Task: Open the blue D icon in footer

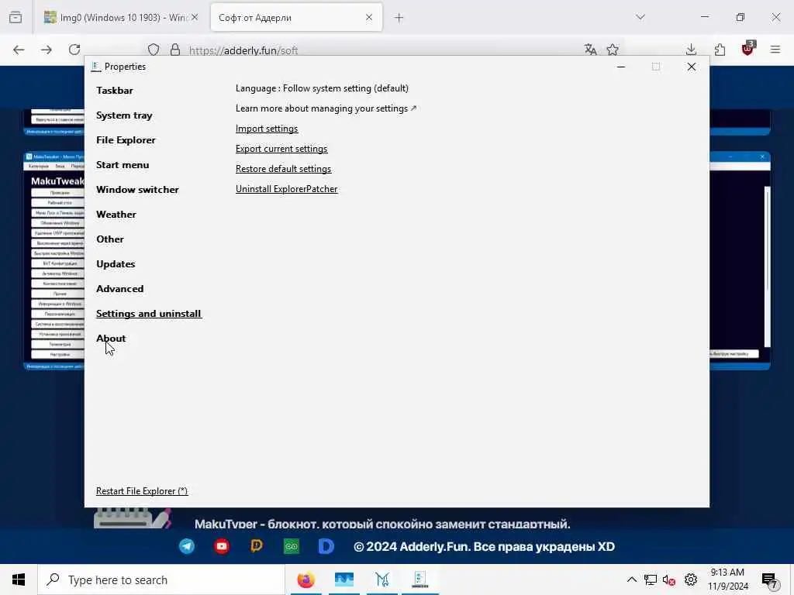Action: point(326,546)
